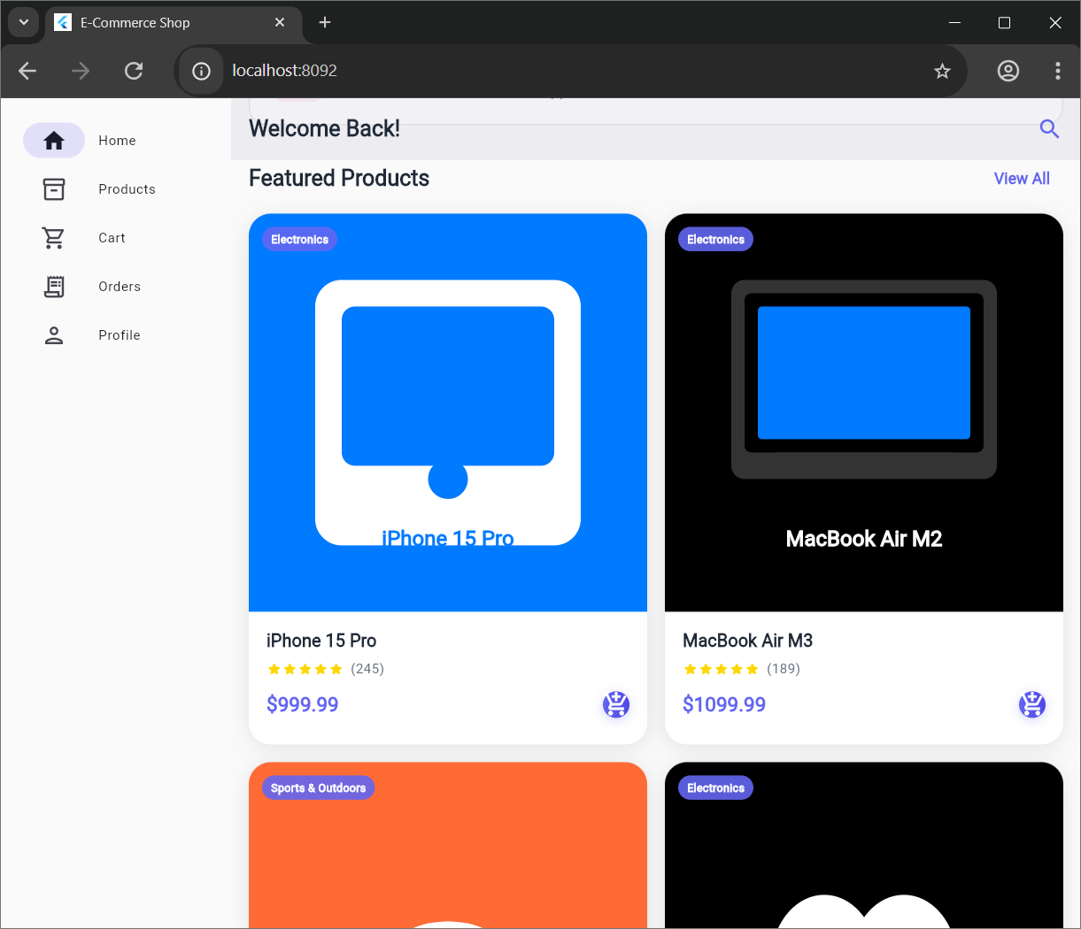Add MacBook Air M3 to cart via its icon
1081x929 pixels.
pos(1031,704)
